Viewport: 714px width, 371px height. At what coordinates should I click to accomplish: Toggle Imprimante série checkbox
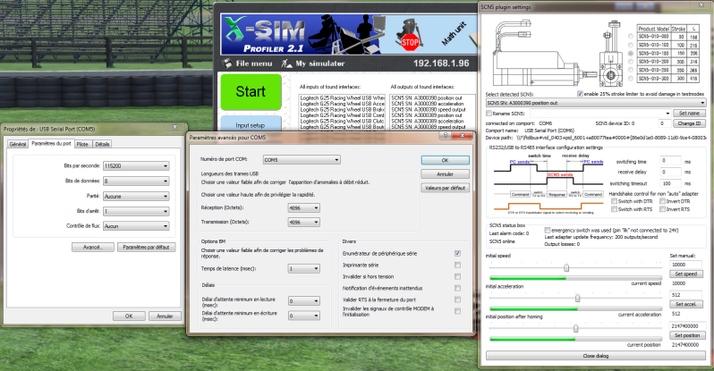457,265
